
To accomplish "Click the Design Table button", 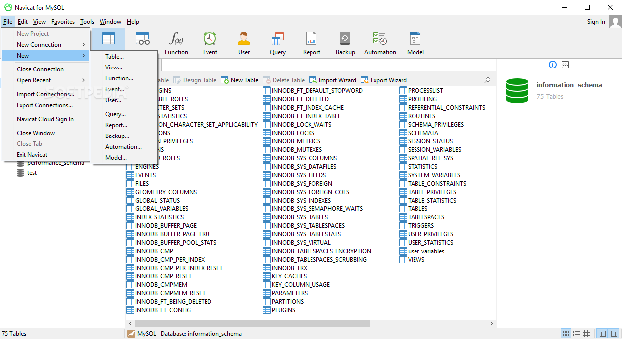I will [x=195, y=80].
